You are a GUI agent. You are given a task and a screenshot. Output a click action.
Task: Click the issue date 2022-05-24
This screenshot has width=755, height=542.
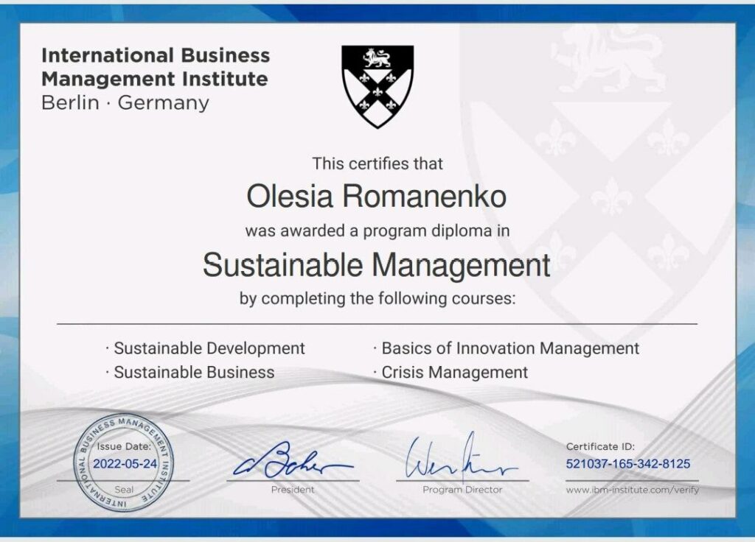[x=125, y=464]
